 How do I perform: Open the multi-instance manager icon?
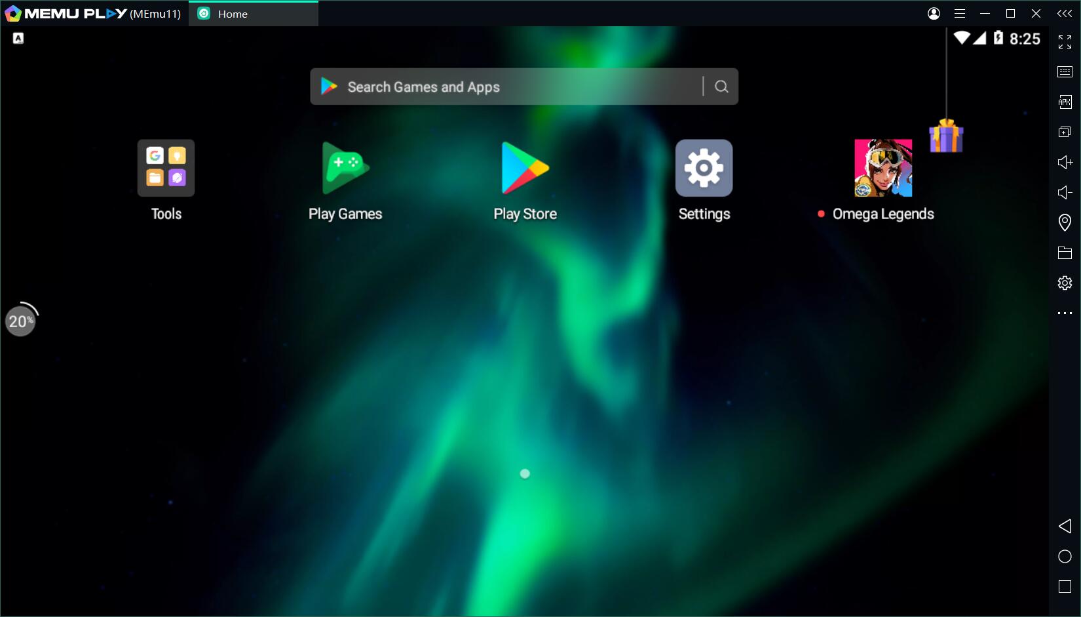tap(1065, 132)
